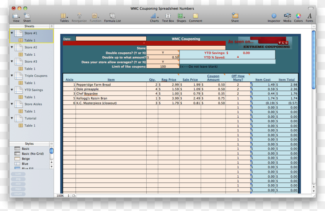Click the sum instant calculation button
This screenshot has width=325, height=211.
pyautogui.click(x=18, y=174)
